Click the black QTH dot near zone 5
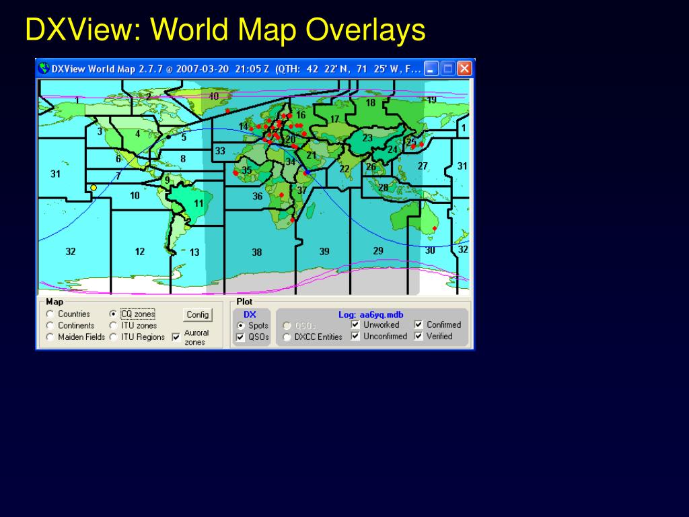 [x=168, y=137]
